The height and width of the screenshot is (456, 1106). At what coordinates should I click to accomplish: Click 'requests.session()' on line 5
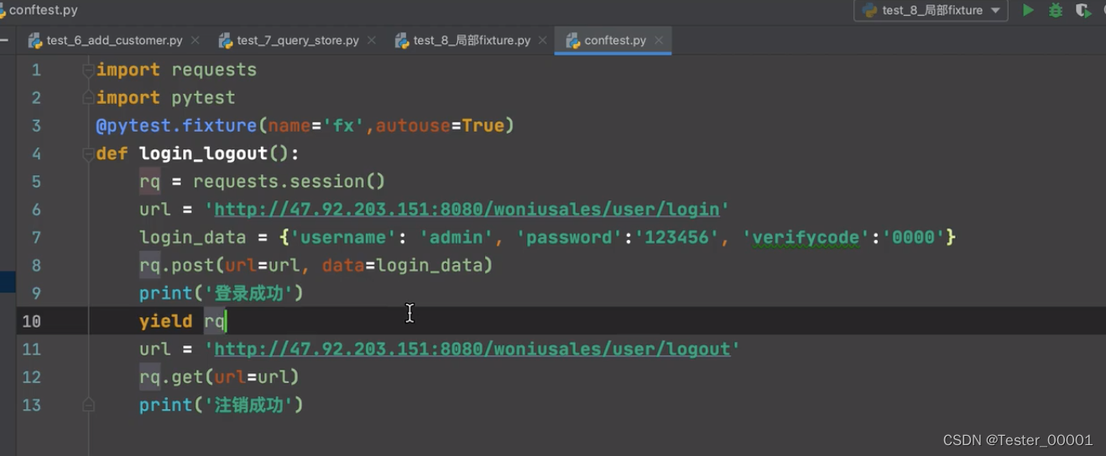[x=289, y=181]
